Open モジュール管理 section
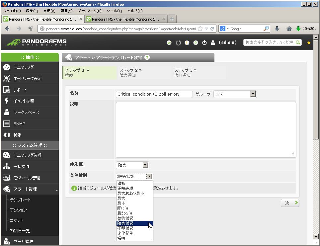This screenshot has width=320, height=246. tap(30, 178)
